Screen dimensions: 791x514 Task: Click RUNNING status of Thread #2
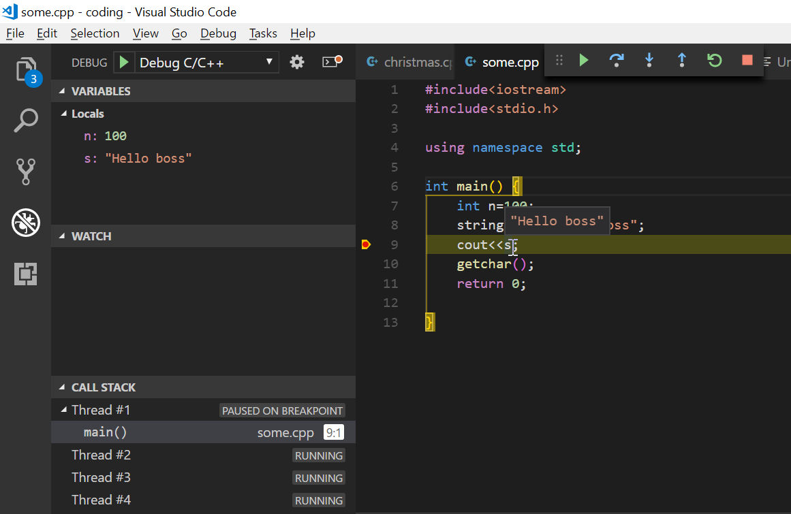(319, 455)
